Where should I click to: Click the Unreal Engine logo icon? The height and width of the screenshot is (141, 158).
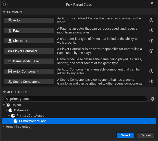point(5,4)
